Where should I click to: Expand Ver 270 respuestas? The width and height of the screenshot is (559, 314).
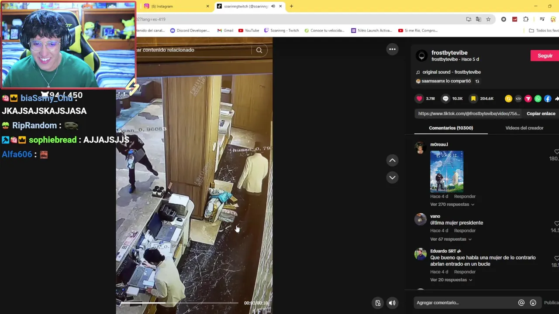coord(452,205)
